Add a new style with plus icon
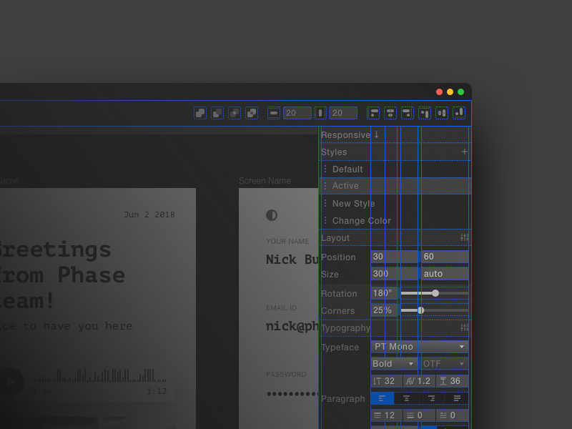Image resolution: width=572 pixels, height=429 pixels. pos(464,152)
